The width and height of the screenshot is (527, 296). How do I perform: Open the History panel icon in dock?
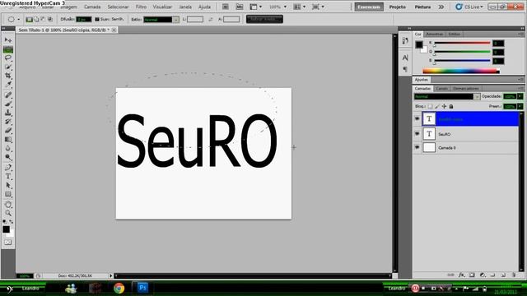[x=405, y=40]
